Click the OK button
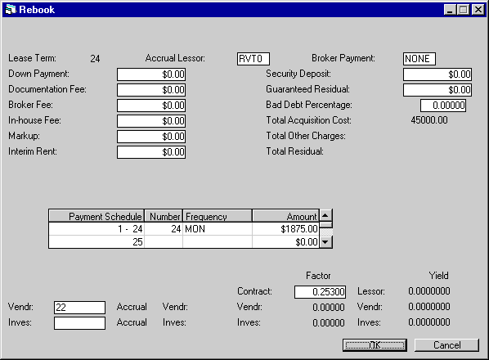Screen dimensions: 489x360 point(375,345)
